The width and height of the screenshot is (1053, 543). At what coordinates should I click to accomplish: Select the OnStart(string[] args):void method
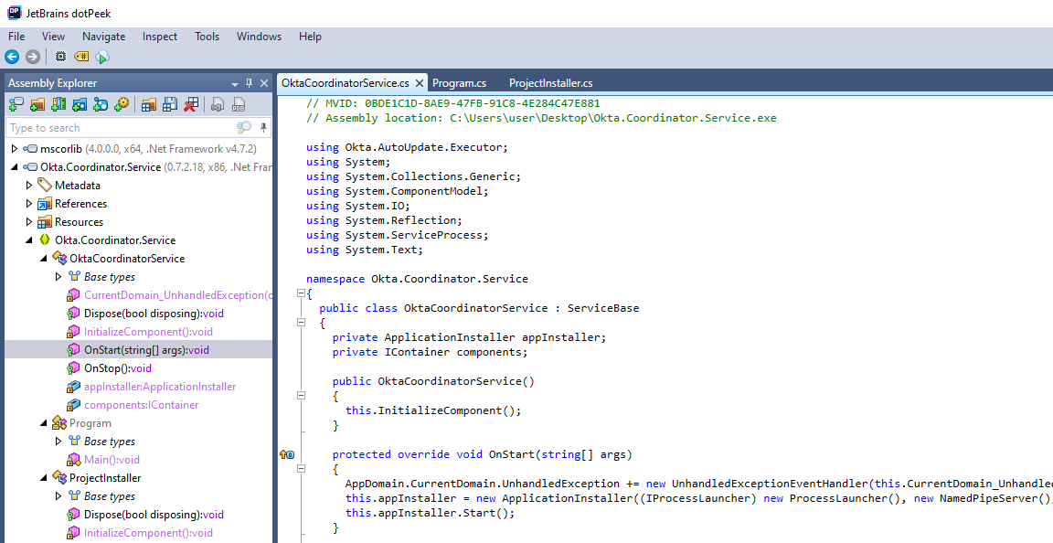[x=146, y=349]
